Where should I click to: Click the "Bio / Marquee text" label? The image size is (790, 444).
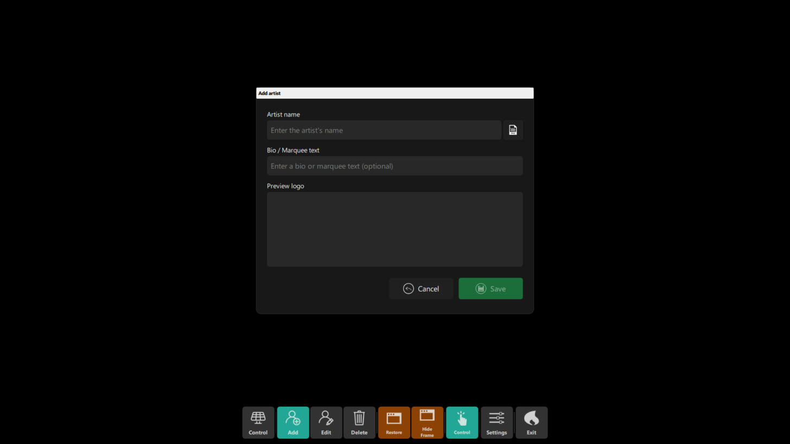click(x=293, y=150)
